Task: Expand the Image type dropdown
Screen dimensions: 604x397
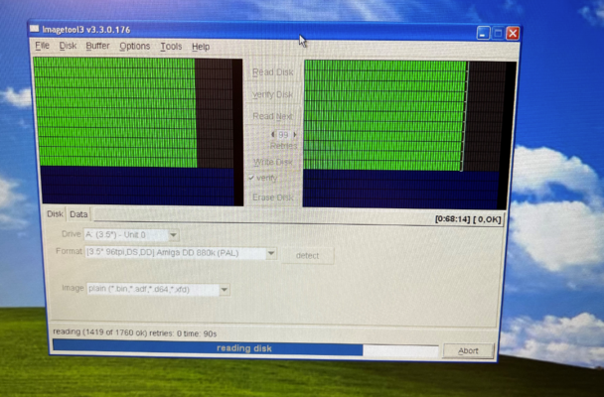Action: pos(225,290)
